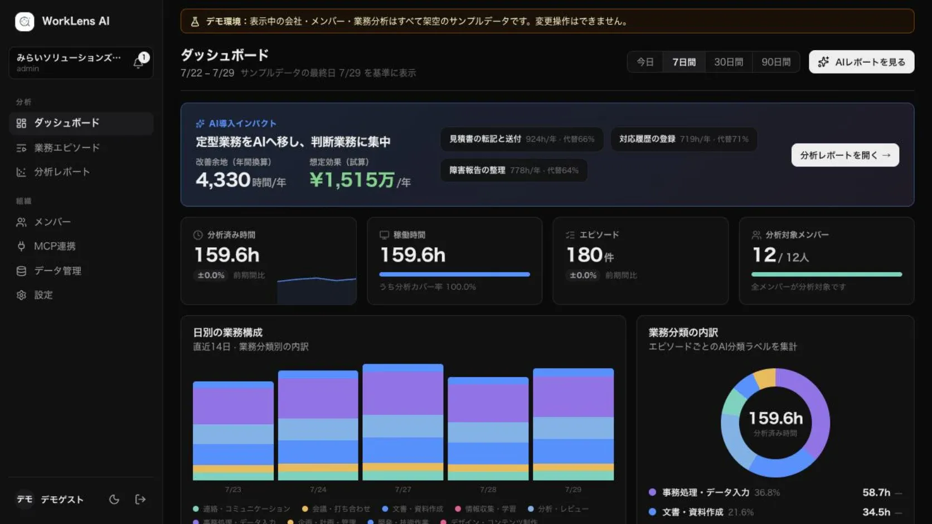Go to the データ管理 page

pyautogui.click(x=81, y=271)
